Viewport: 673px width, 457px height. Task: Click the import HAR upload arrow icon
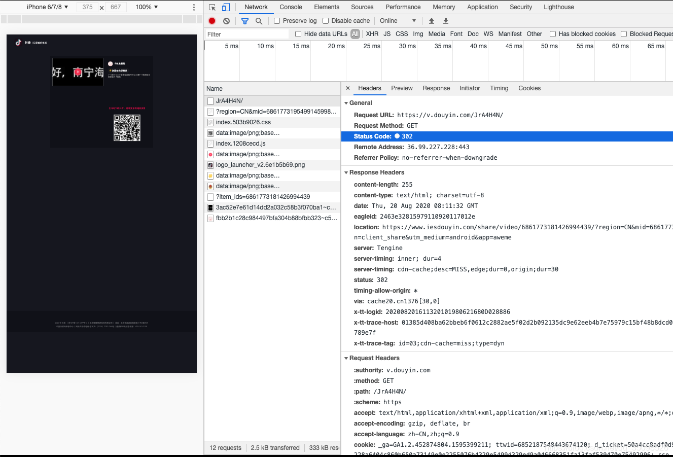pos(432,21)
